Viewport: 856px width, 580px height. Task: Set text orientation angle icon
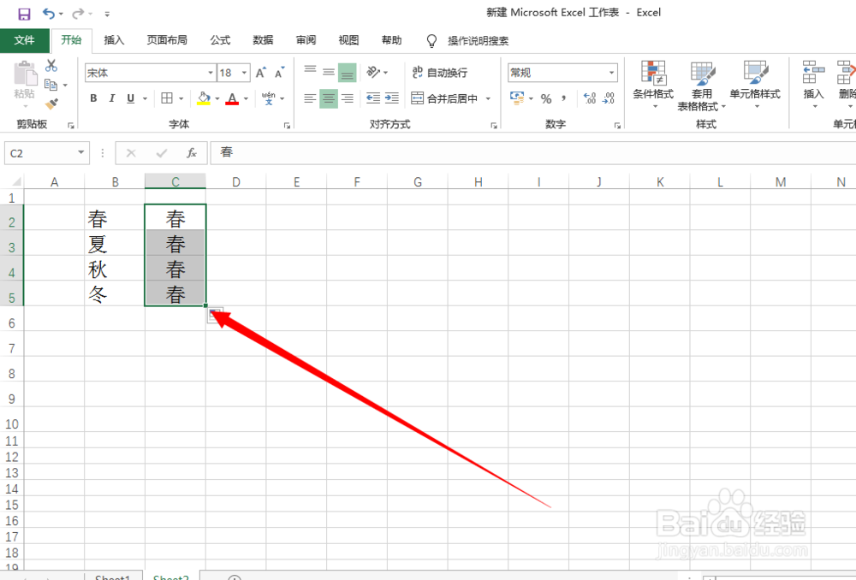(373, 72)
